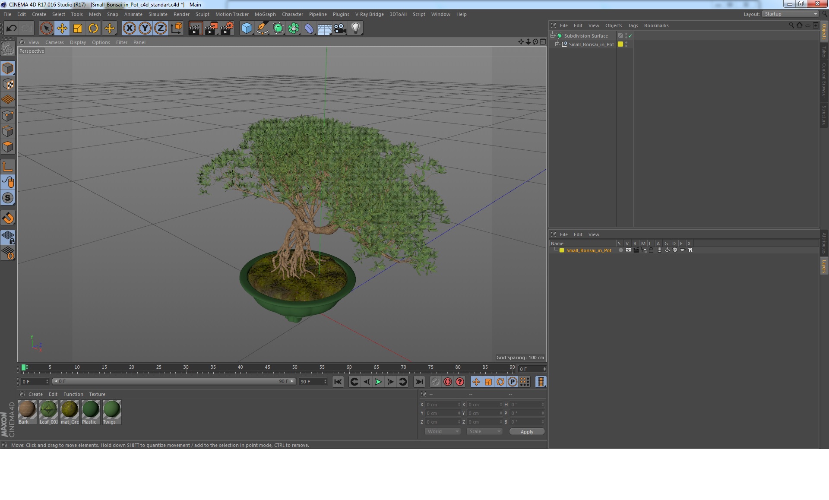
Task: Open the Simulate menu
Action: 158,14
